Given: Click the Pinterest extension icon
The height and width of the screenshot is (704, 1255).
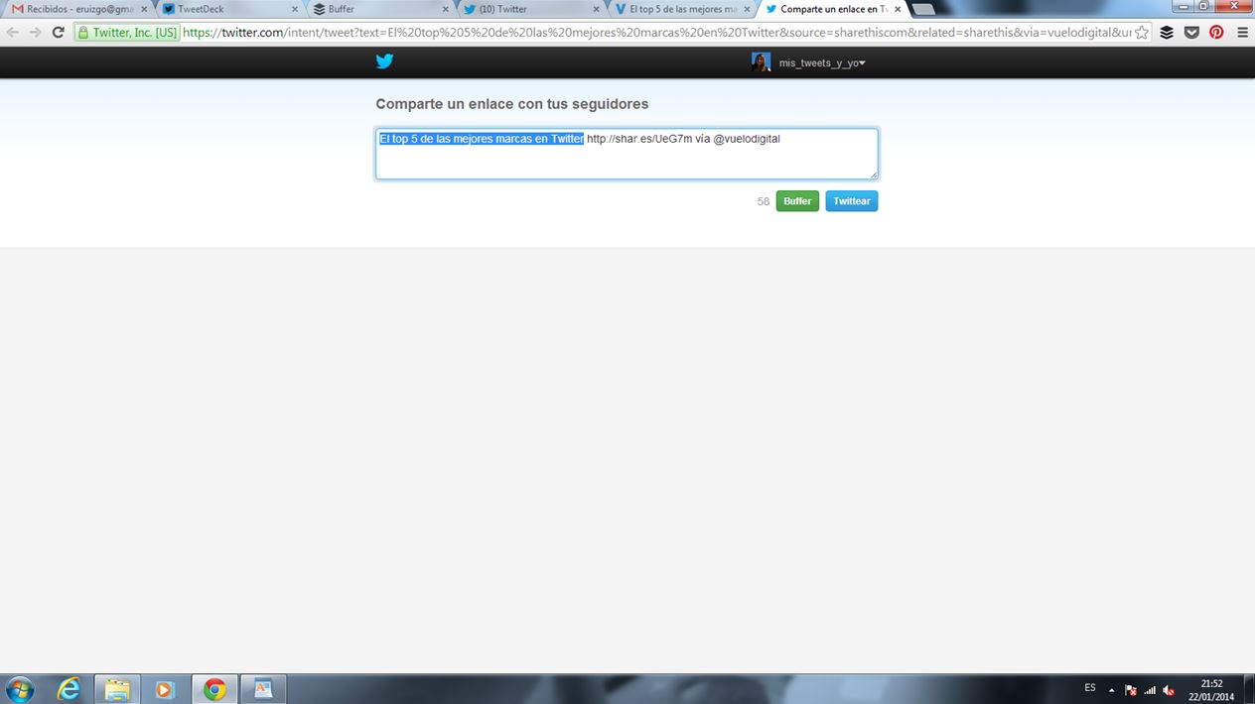Looking at the screenshot, I should click(x=1216, y=32).
